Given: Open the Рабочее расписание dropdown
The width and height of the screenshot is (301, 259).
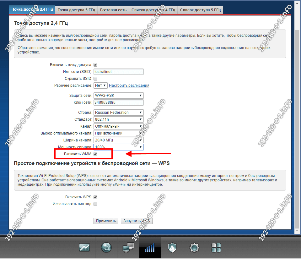Looking at the screenshot, I should [100, 85].
